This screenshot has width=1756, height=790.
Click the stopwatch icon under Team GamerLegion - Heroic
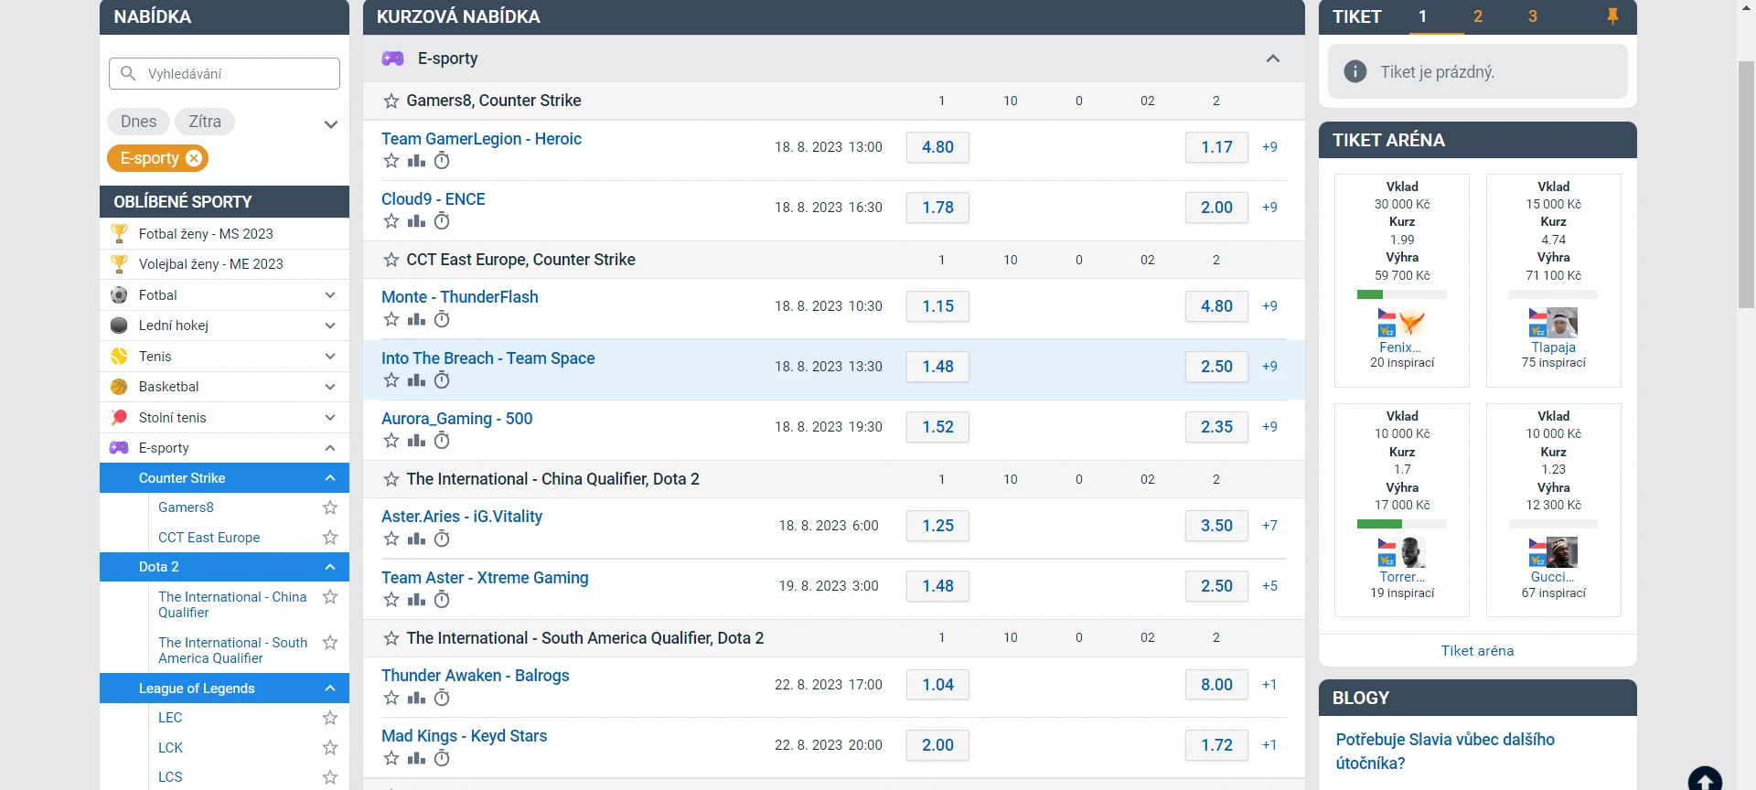pos(442,161)
